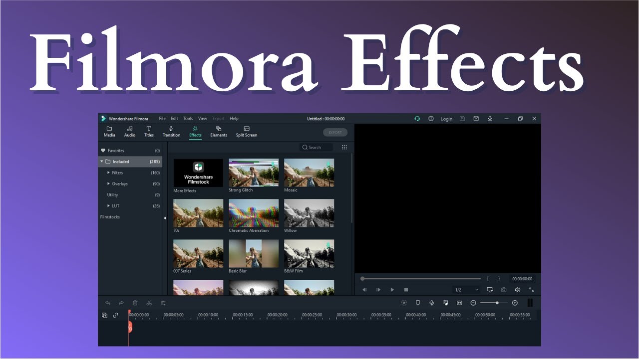
Task: Open the Split Screen tab
Action: point(247,132)
